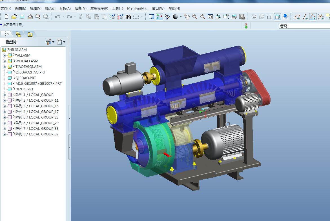Click the Copy icon in the toolbar

[89, 17]
